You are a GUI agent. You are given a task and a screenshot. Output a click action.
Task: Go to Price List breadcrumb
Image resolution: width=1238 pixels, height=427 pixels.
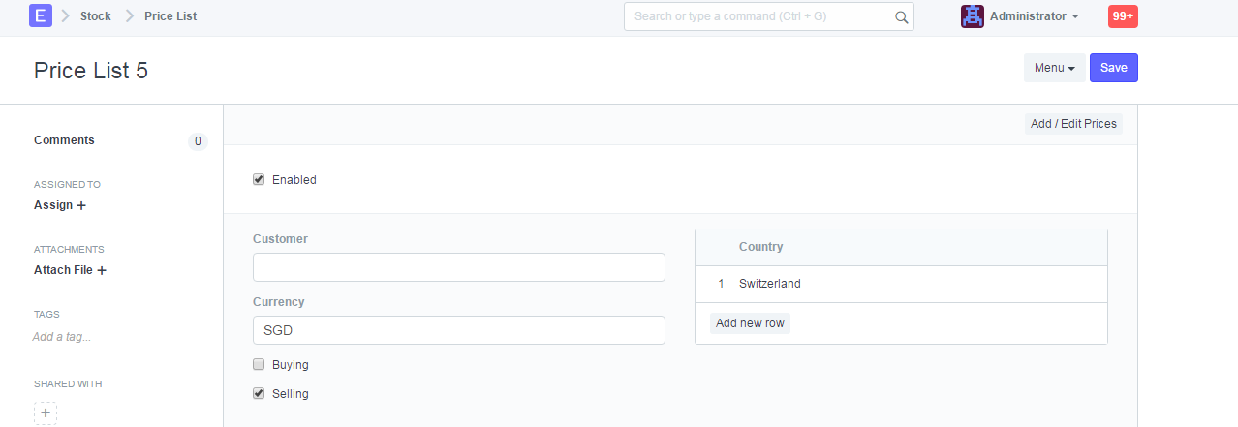pyautogui.click(x=170, y=16)
